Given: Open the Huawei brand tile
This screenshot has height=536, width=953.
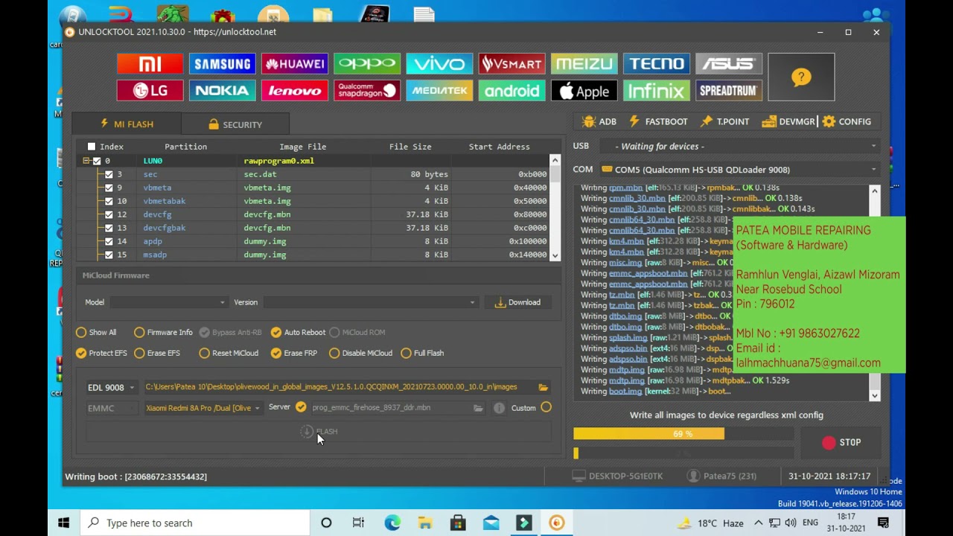Looking at the screenshot, I should (x=294, y=64).
